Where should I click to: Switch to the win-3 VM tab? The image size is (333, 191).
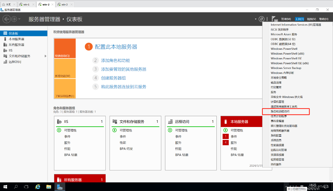coord(65,4)
